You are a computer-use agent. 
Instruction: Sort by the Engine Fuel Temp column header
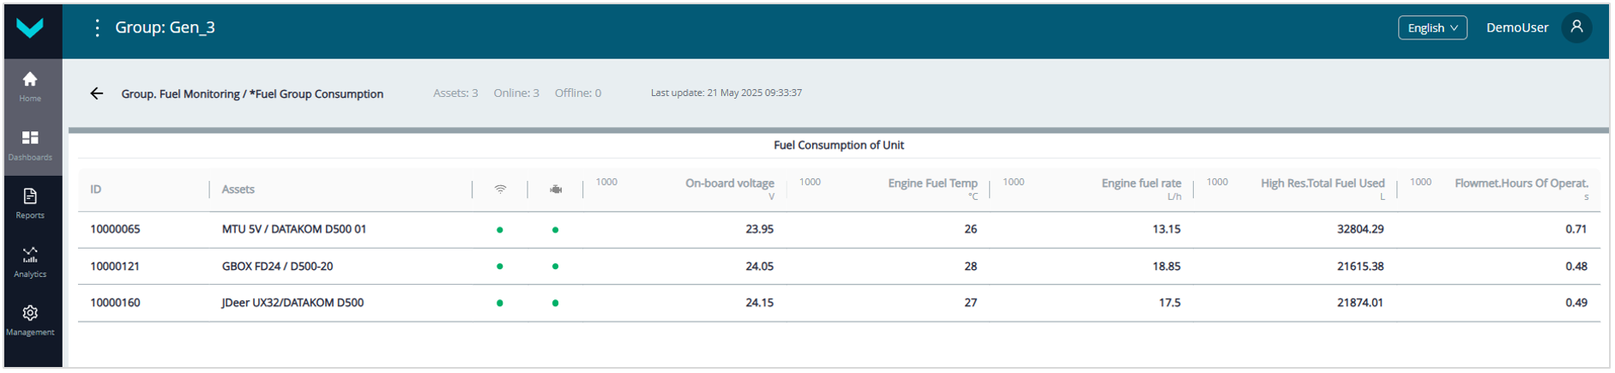coord(932,183)
